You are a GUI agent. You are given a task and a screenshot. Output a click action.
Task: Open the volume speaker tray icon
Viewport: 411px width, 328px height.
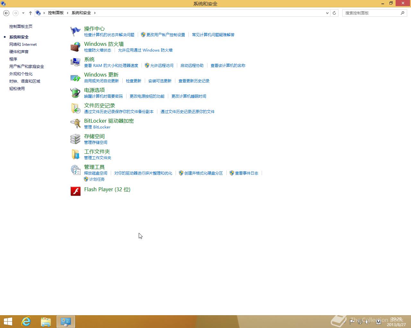click(368, 322)
